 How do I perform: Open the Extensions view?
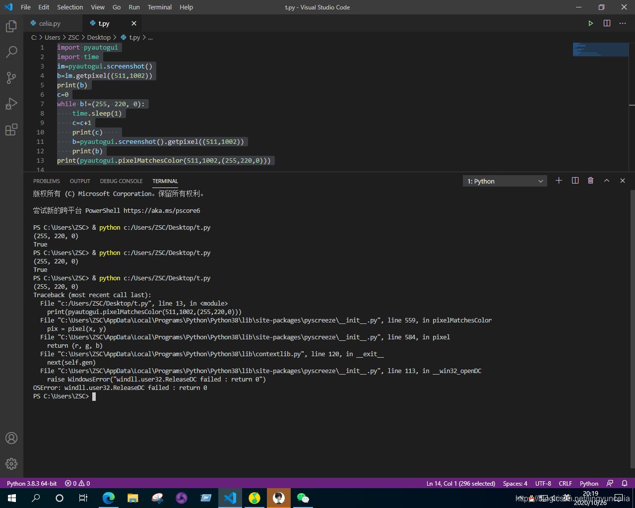point(11,129)
